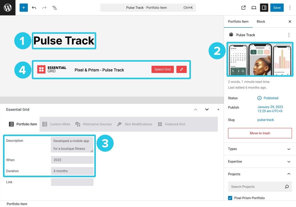Click the Select Grid button

163,69
